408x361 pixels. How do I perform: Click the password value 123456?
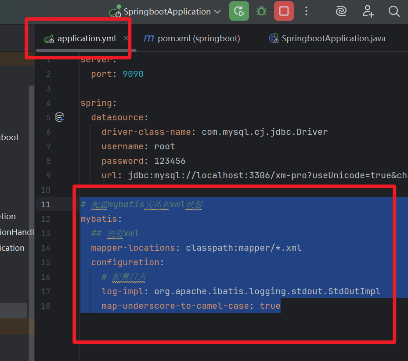click(170, 161)
